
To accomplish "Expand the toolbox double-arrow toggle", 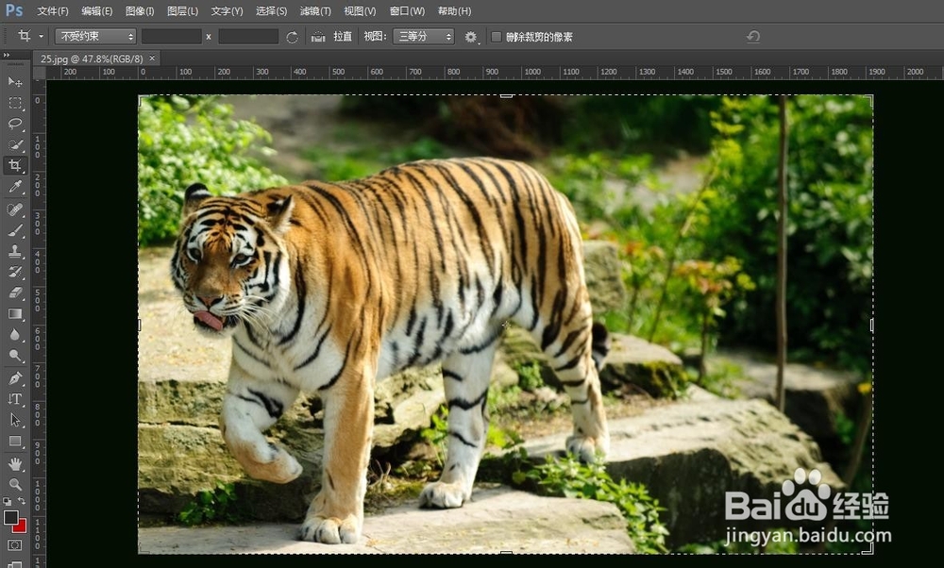I will pos(7,56).
